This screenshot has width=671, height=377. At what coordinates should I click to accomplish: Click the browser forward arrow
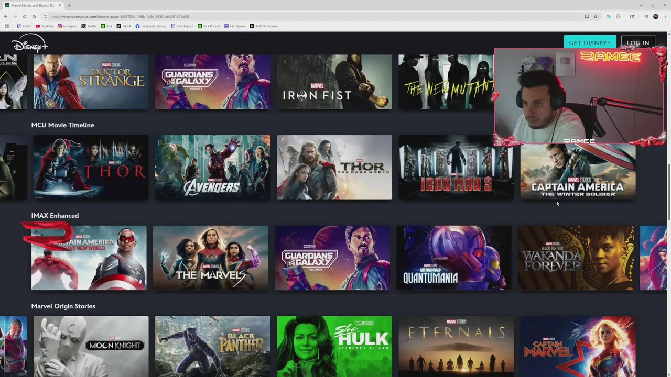[x=15, y=16]
